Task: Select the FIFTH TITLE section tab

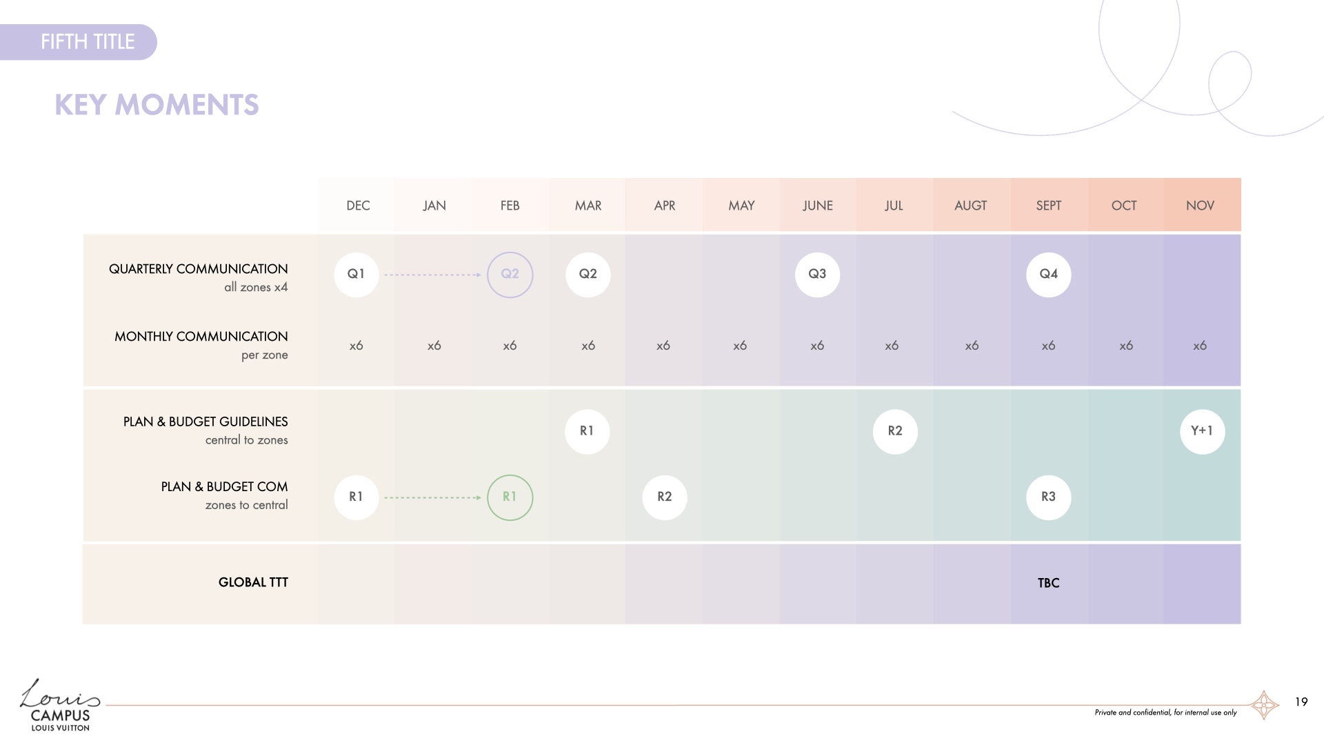Action: pyautogui.click(x=88, y=42)
